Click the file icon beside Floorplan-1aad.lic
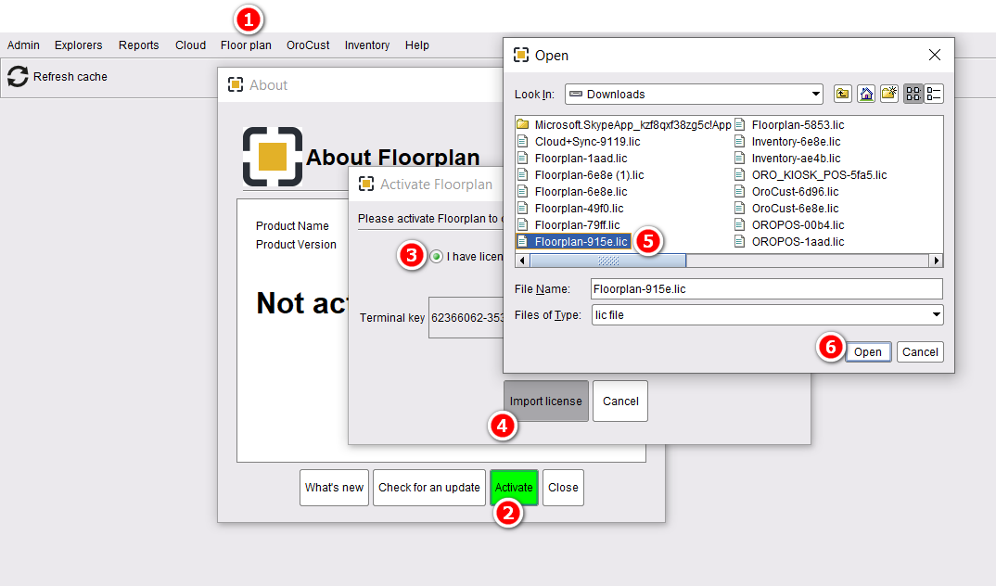This screenshot has height=586, width=996. tap(523, 158)
